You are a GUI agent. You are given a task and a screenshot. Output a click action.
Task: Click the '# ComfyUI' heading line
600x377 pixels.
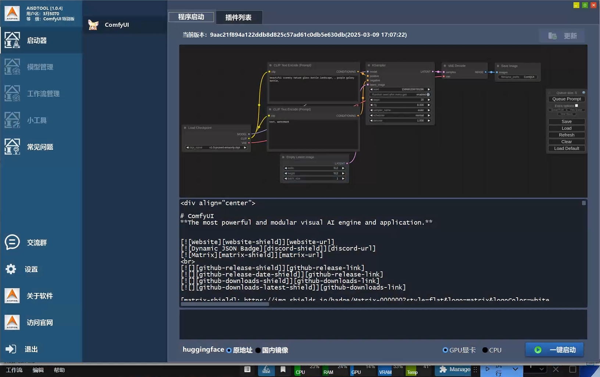coord(197,216)
